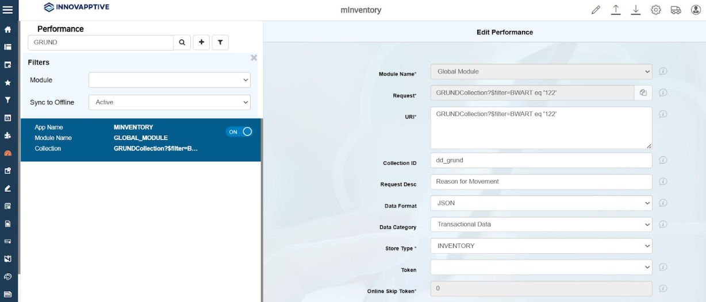Open the hamburger menu in top-left
The image size is (706, 302).
pyautogui.click(x=8, y=10)
